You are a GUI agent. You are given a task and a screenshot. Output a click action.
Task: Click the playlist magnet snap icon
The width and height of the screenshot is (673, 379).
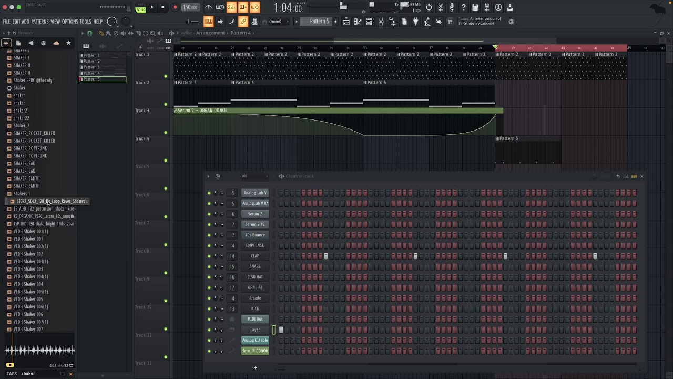(x=89, y=33)
